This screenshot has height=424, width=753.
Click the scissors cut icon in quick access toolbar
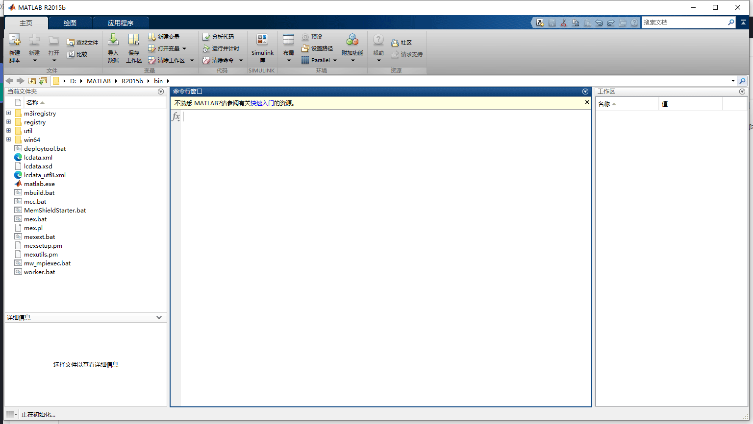564,23
